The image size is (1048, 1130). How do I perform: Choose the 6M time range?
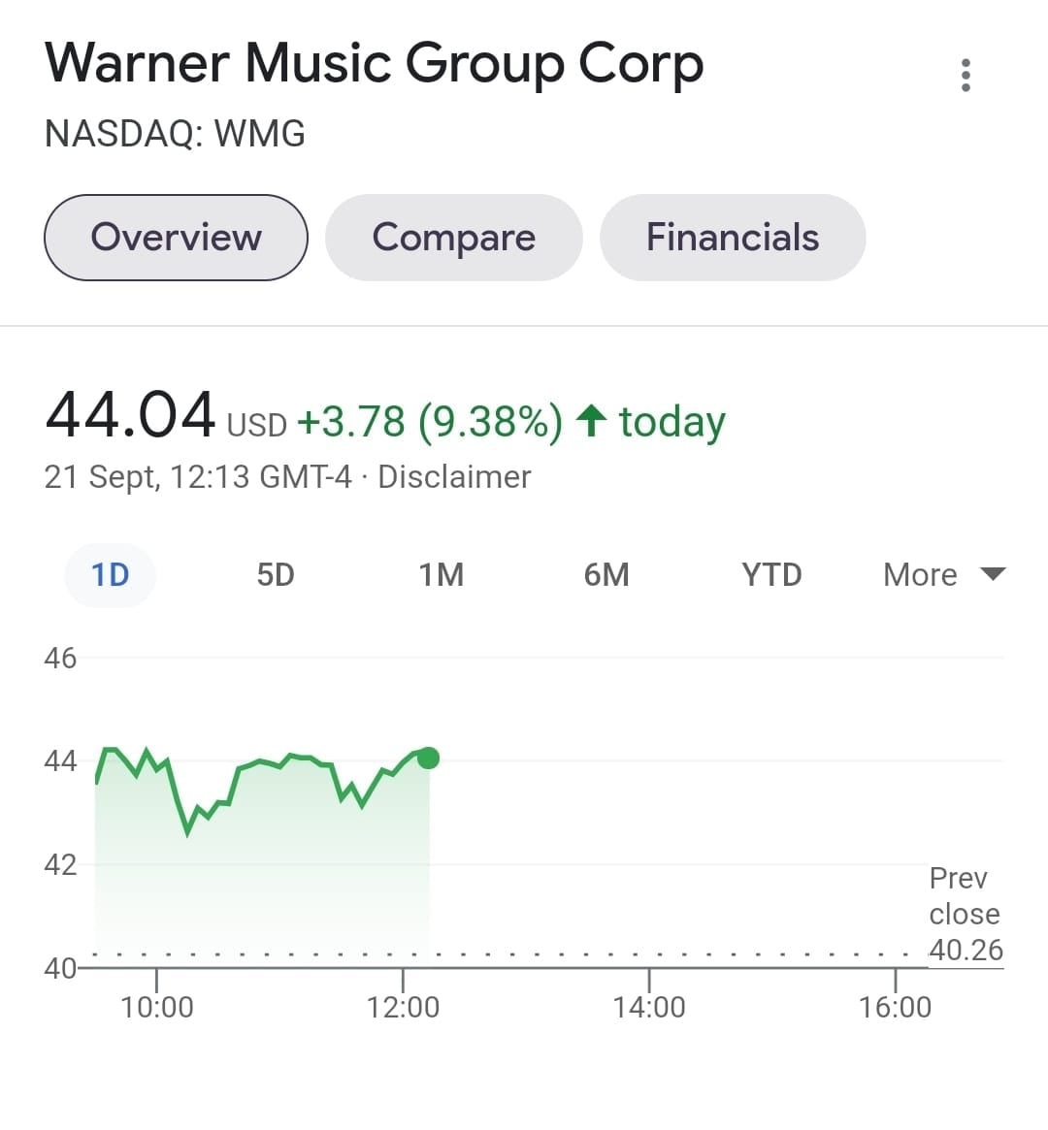tap(606, 574)
